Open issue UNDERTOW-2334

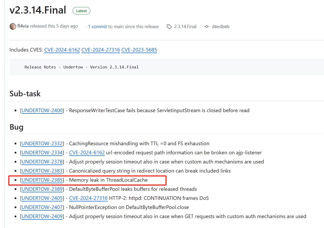[42, 153]
